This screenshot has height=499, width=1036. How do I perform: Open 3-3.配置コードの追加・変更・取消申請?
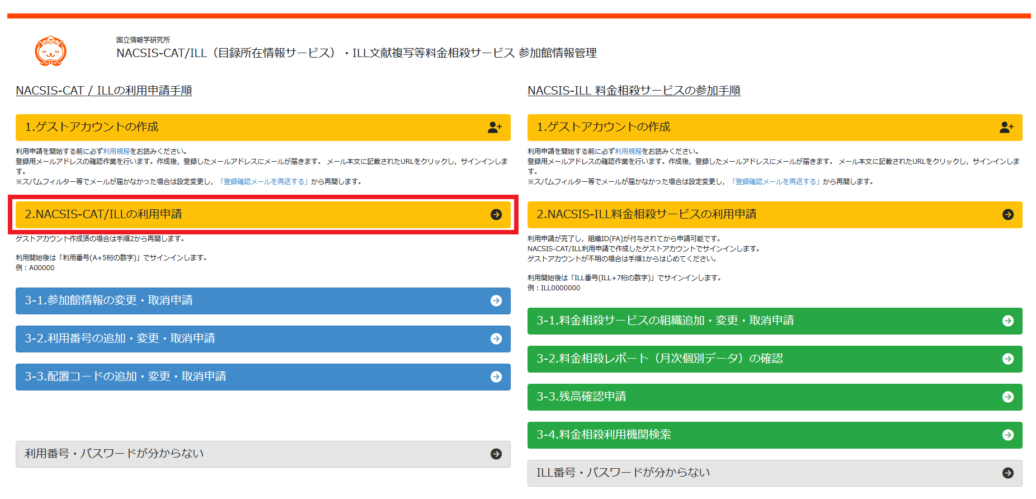(x=263, y=377)
